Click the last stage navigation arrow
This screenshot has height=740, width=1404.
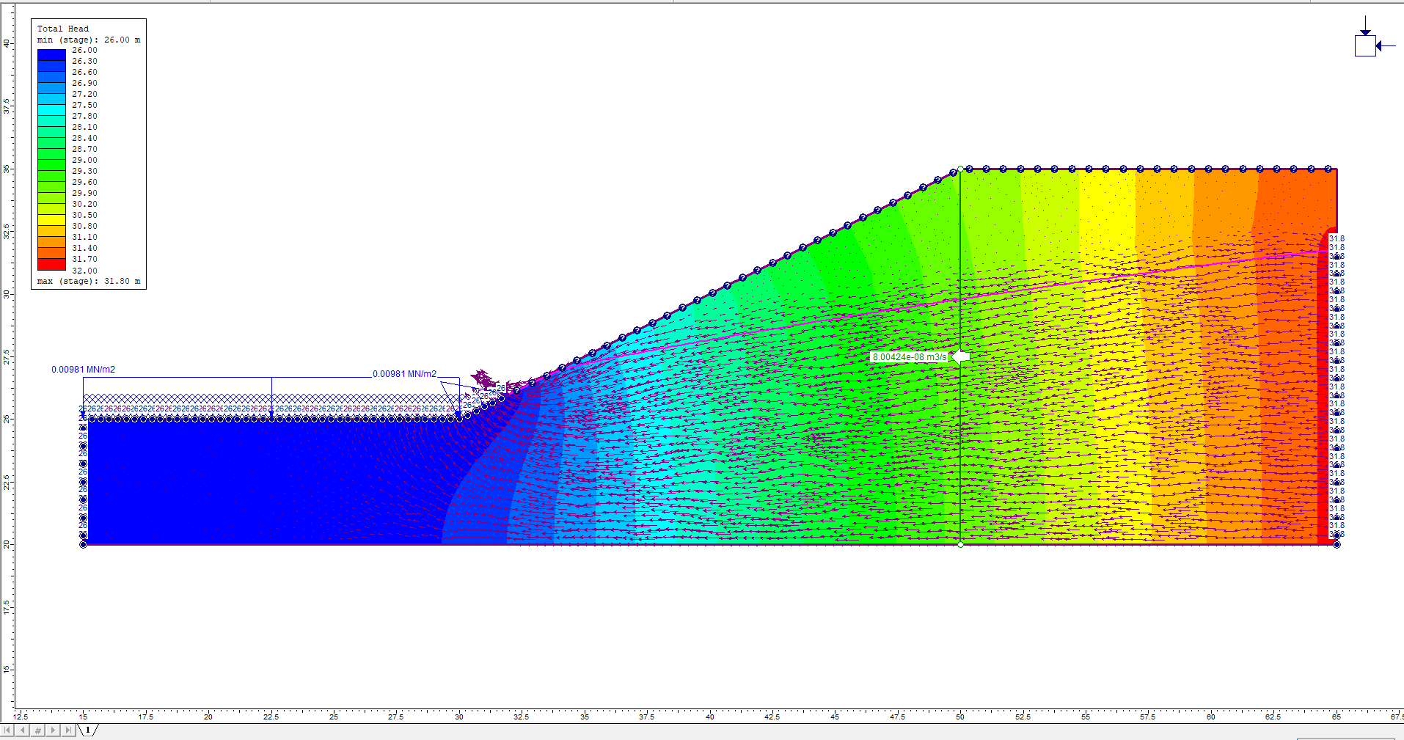tap(68, 730)
